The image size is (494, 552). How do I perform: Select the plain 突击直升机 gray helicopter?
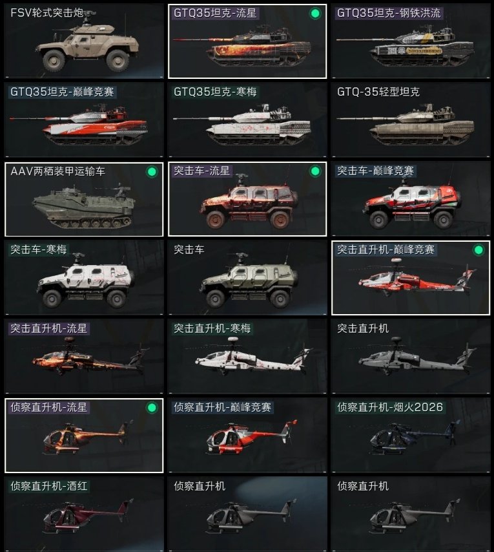click(x=410, y=357)
